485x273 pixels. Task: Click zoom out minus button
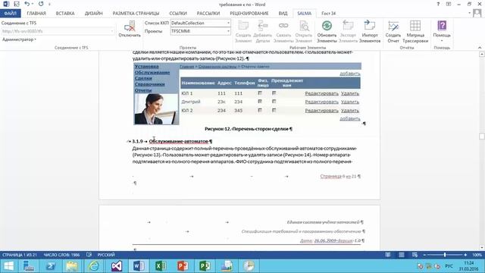[424, 255]
